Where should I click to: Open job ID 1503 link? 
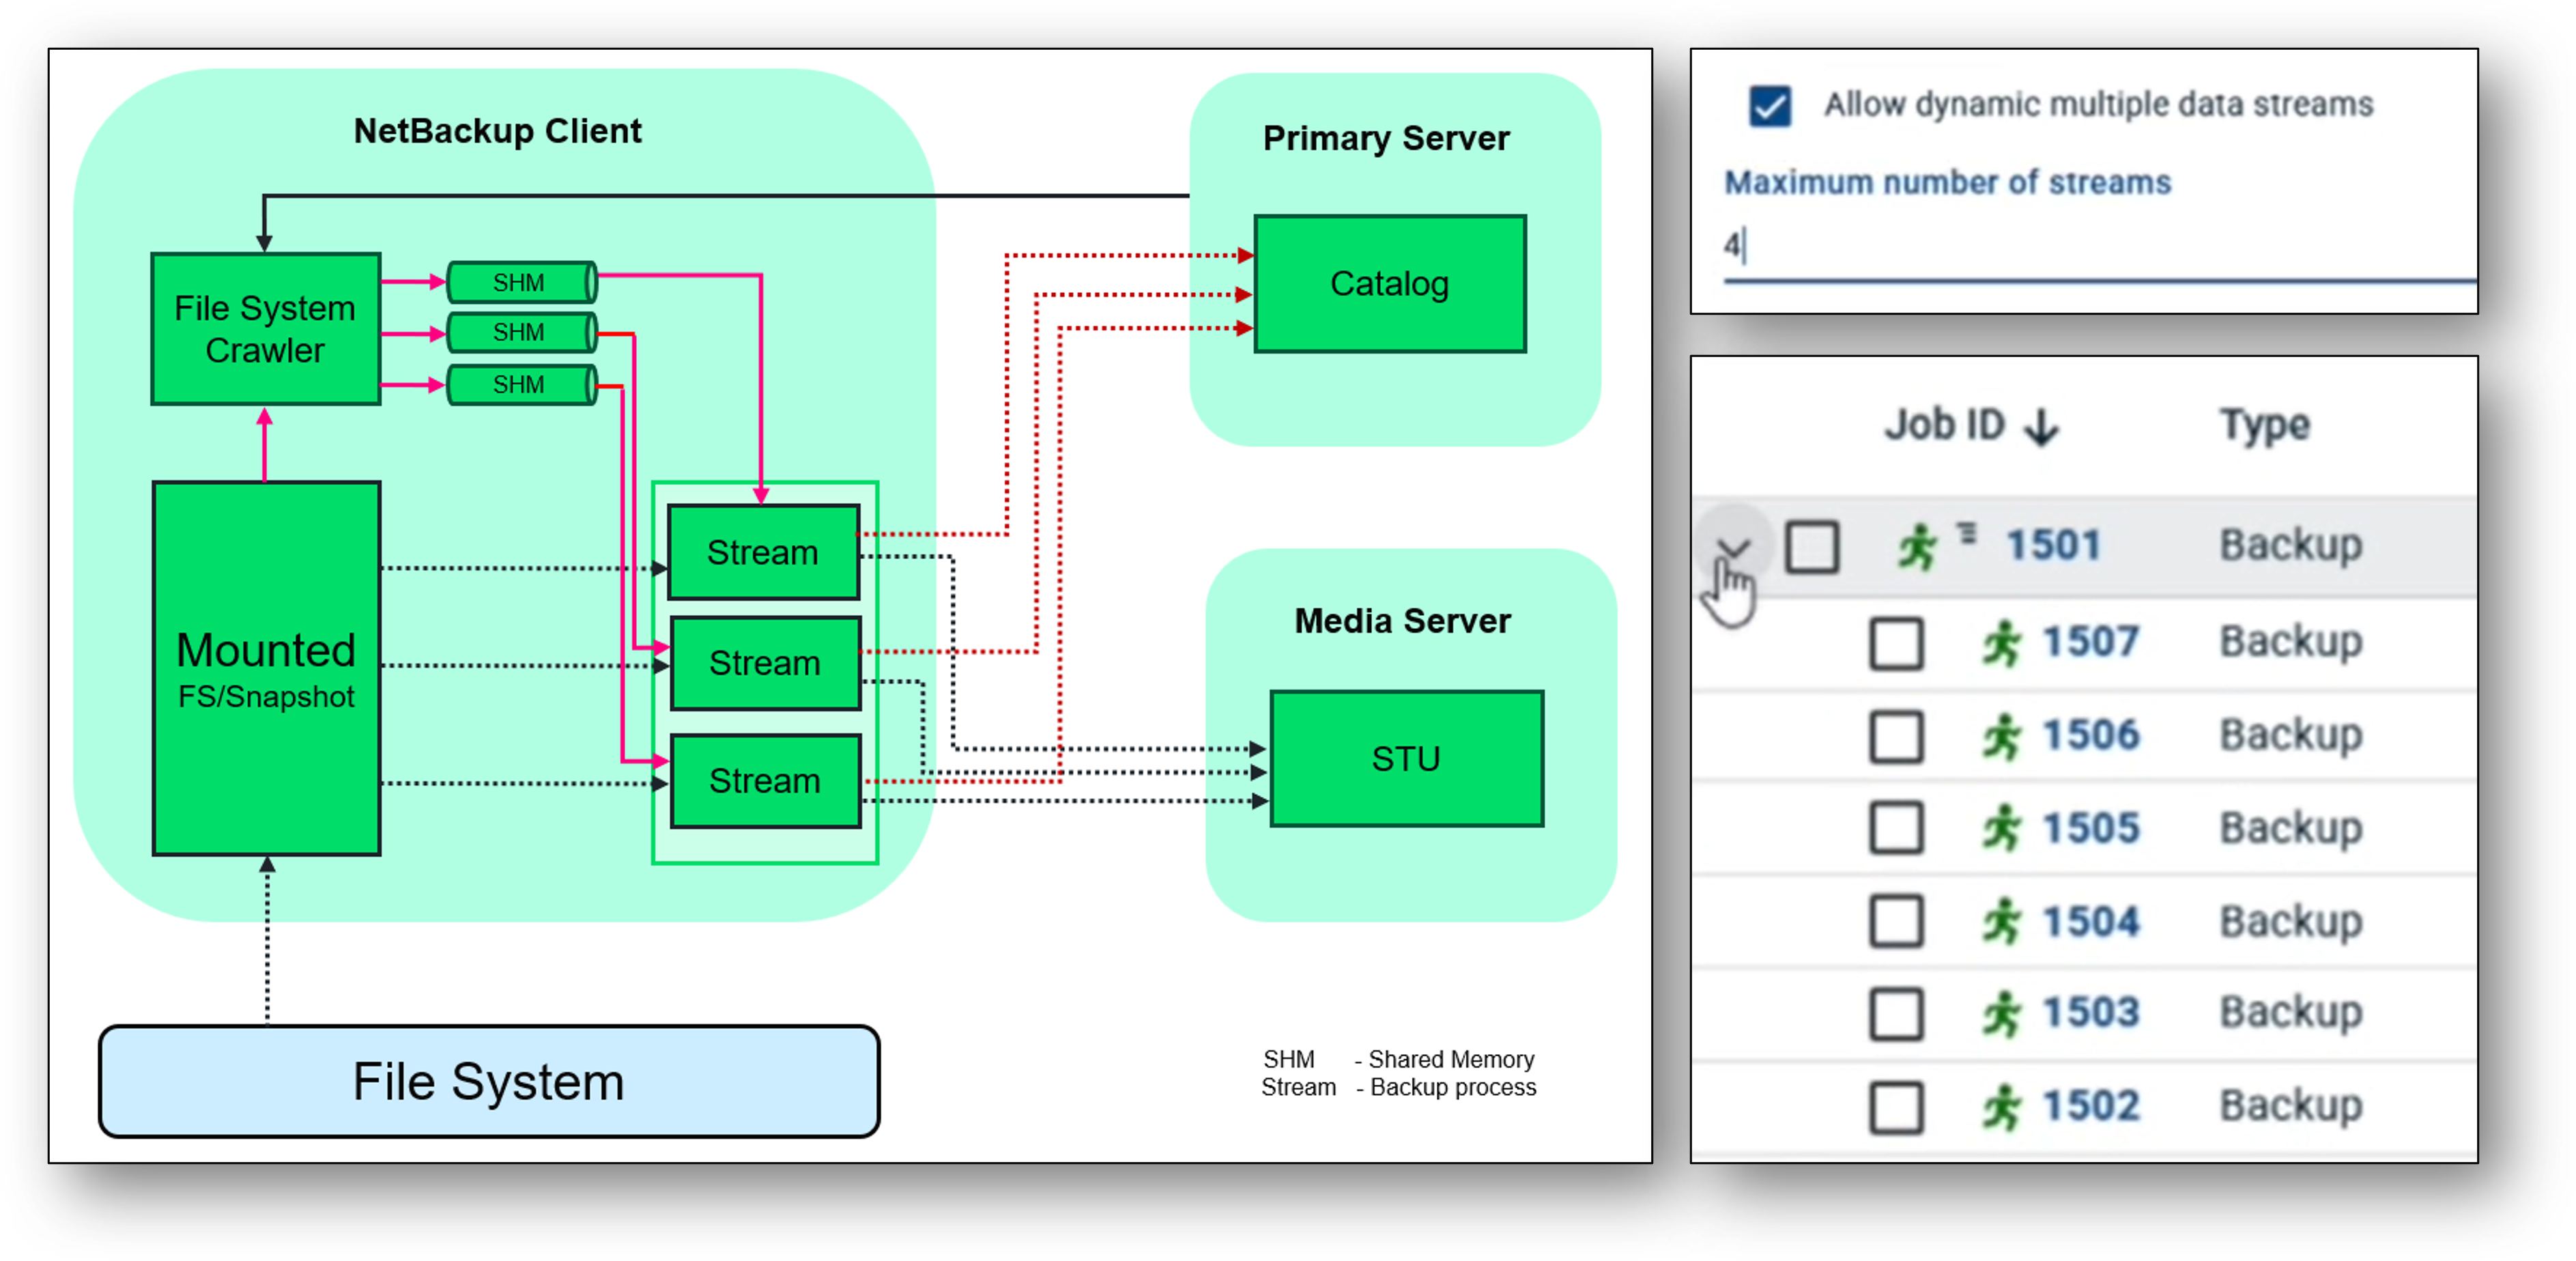[x=2090, y=1012]
